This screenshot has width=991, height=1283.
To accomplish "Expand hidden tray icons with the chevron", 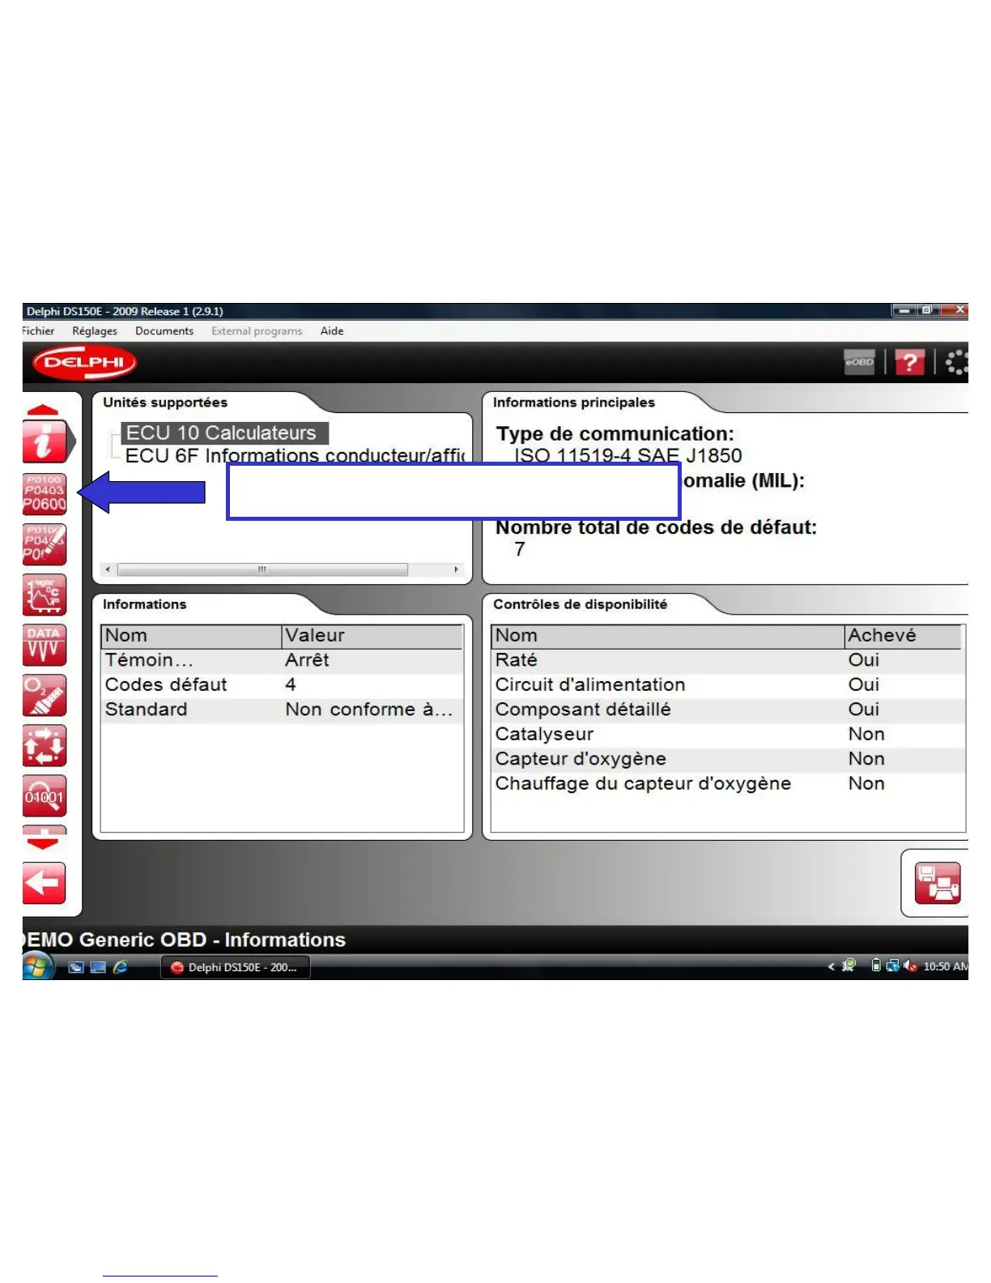I will (x=831, y=966).
